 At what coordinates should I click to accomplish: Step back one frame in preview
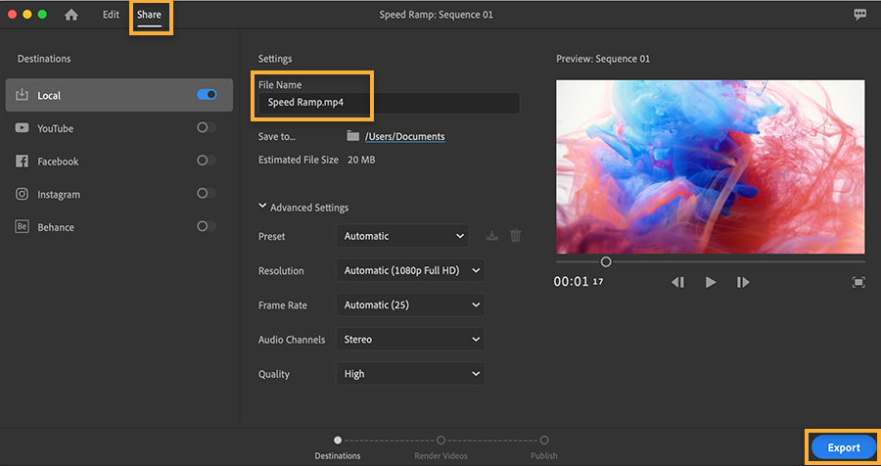[x=677, y=282]
